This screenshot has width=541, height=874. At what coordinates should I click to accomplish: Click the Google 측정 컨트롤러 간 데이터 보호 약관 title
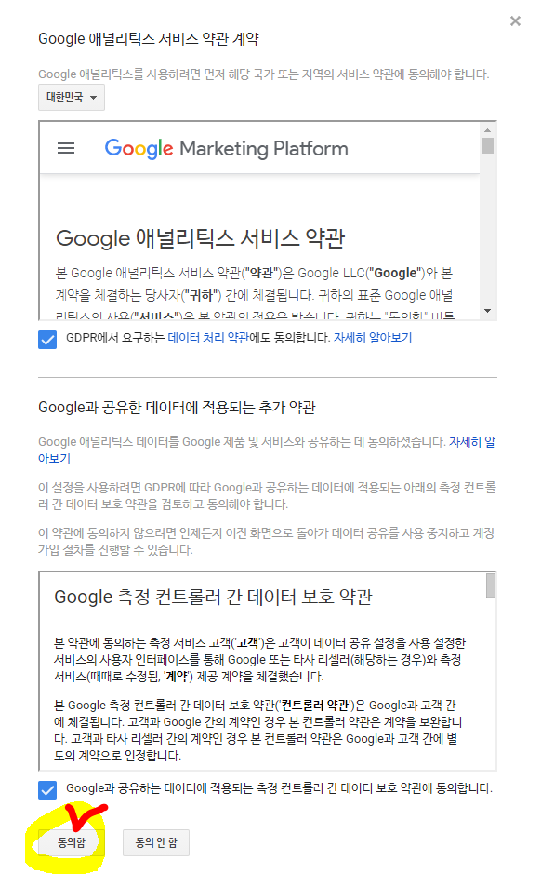click(x=213, y=597)
